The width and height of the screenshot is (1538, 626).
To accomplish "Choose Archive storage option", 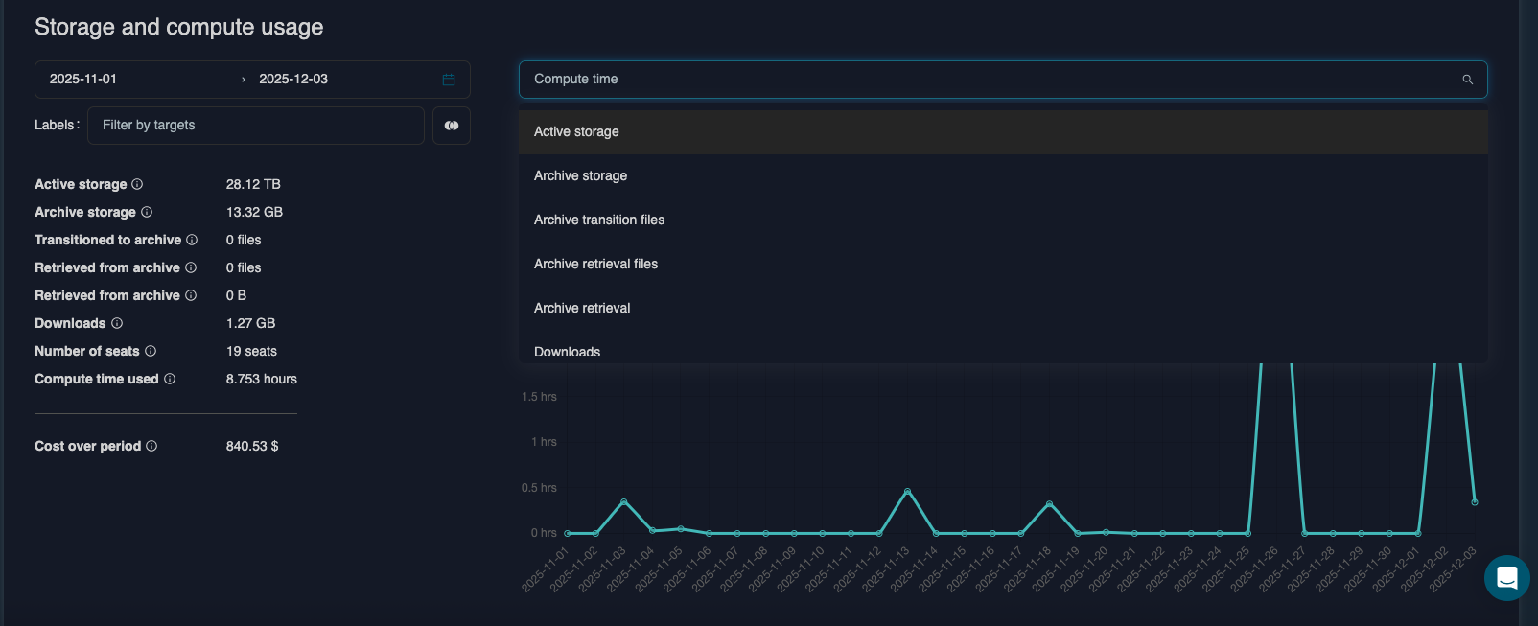I will (580, 176).
